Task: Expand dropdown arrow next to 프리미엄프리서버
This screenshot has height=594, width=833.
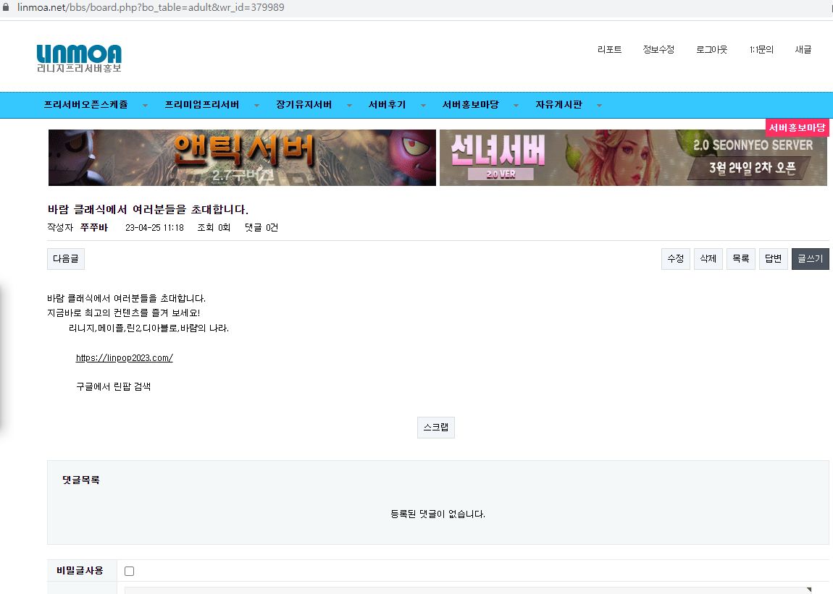Action: click(256, 106)
